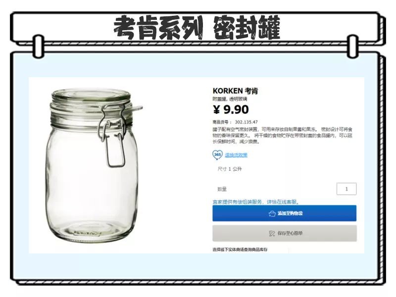Click the KORKEN 考肯 product title
Image resolution: width=396 pixels, height=297 pixels.
click(236, 91)
